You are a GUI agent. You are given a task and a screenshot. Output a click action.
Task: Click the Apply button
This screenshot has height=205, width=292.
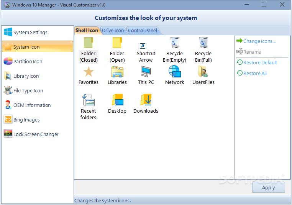pyautogui.click(x=269, y=187)
